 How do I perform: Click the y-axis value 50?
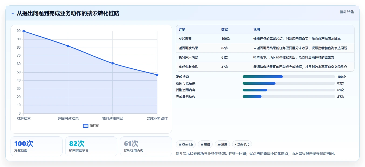[19, 72]
